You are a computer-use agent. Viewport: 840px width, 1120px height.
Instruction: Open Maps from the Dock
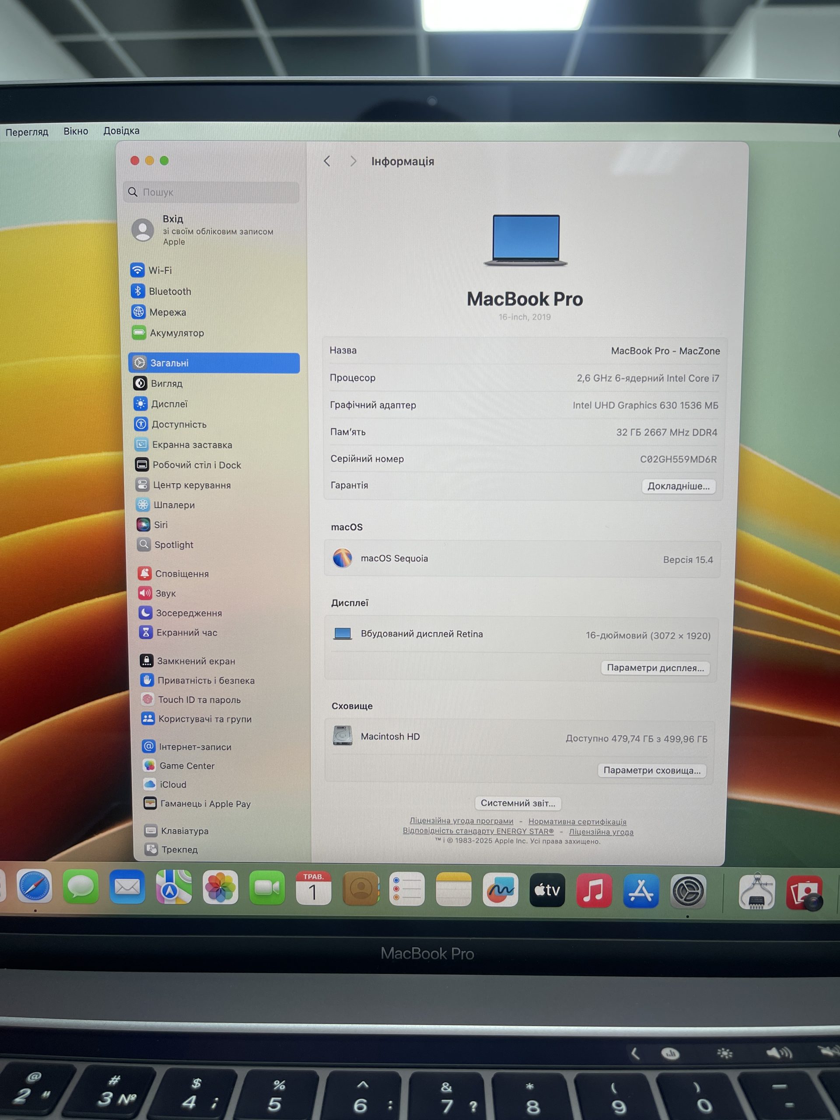click(174, 887)
